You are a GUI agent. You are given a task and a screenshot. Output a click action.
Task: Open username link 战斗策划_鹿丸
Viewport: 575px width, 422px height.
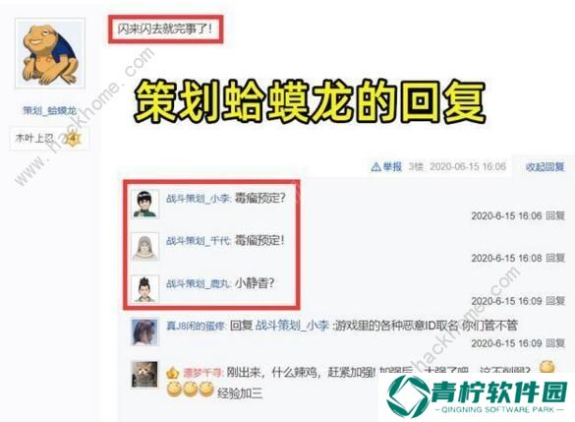click(199, 283)
